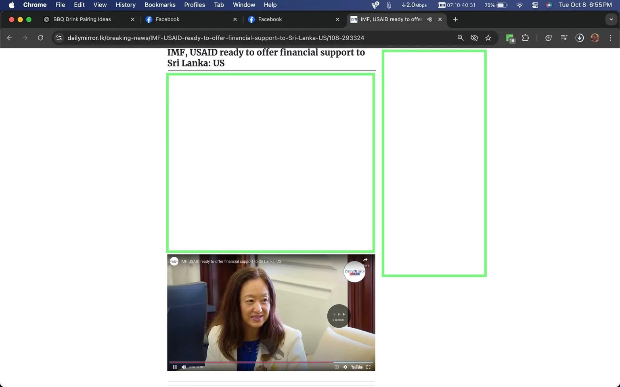
Task: Open the Bookmarks menu
Action: (x=160, y=5)
